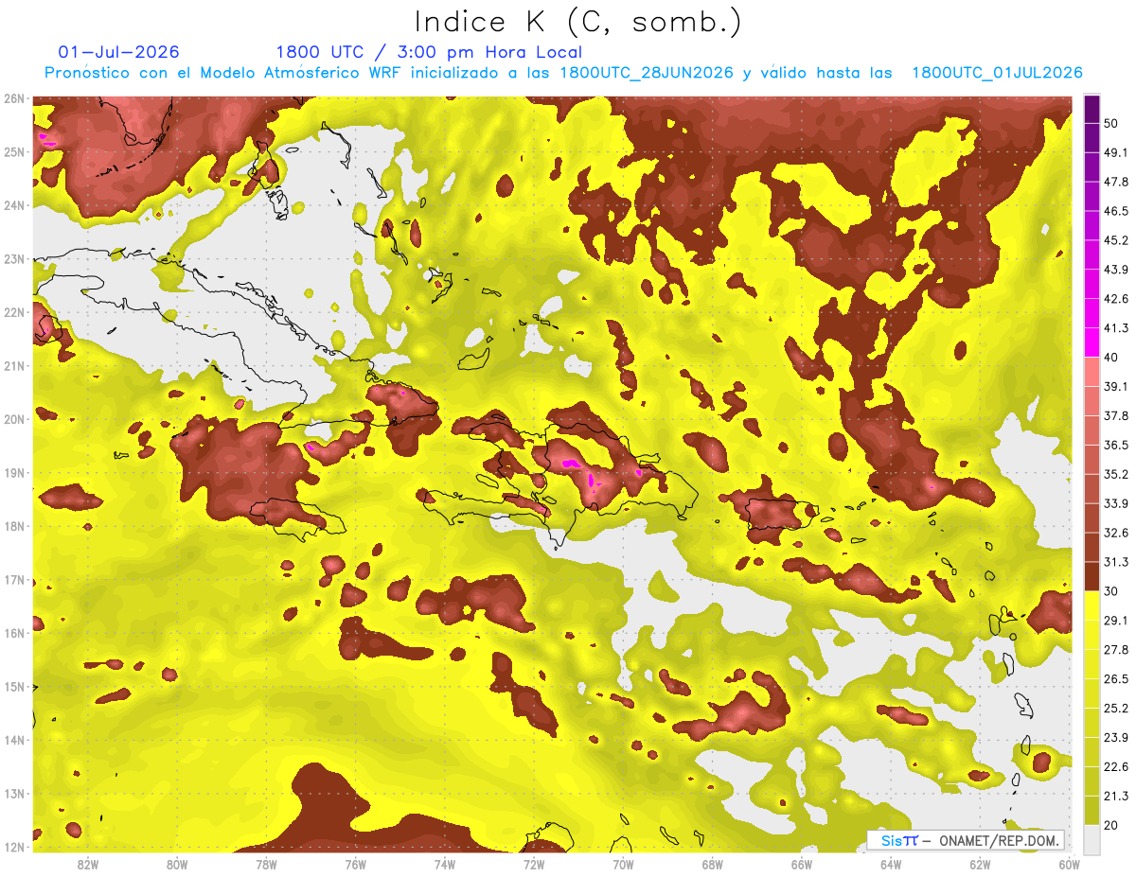Image resolution: width=1136 pixels, height=877 pixels.
Task: Click the "64W" longitude axis label
Action: coord(891,865)
